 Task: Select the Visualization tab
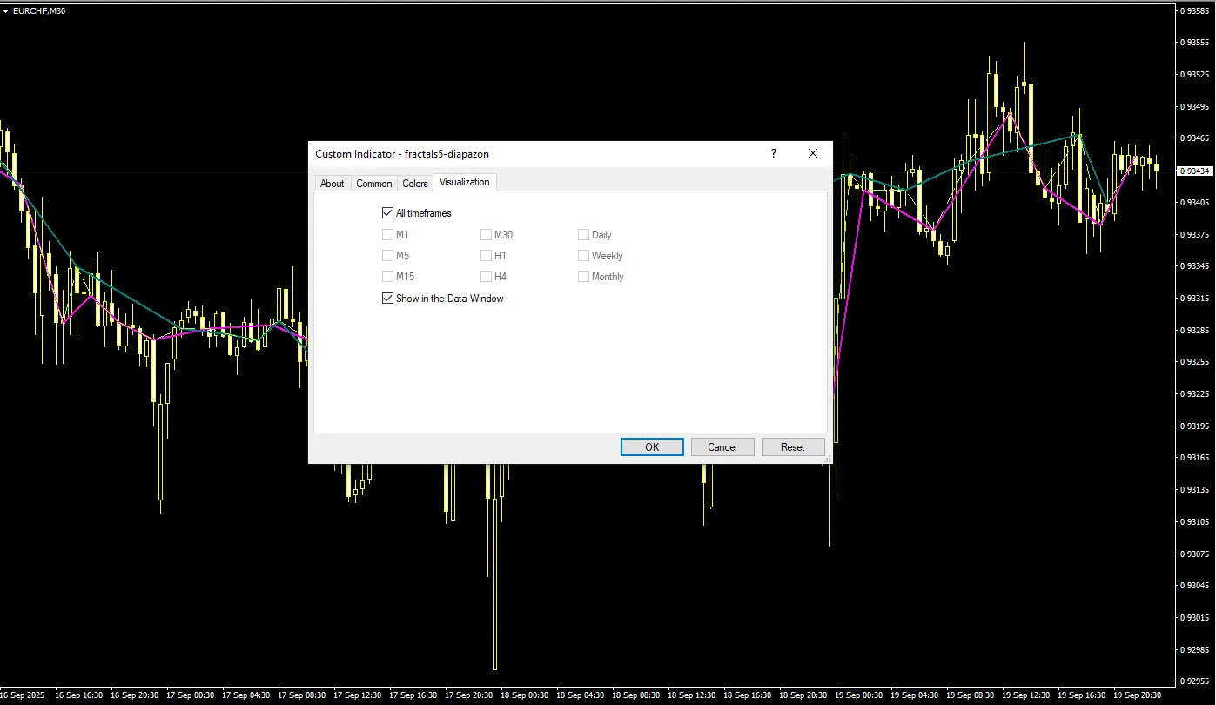pos(464,182)
